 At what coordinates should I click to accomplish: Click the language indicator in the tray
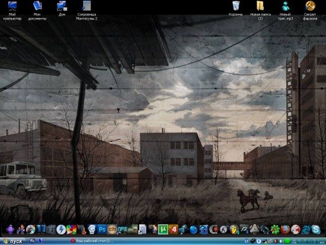click(247, 241)
